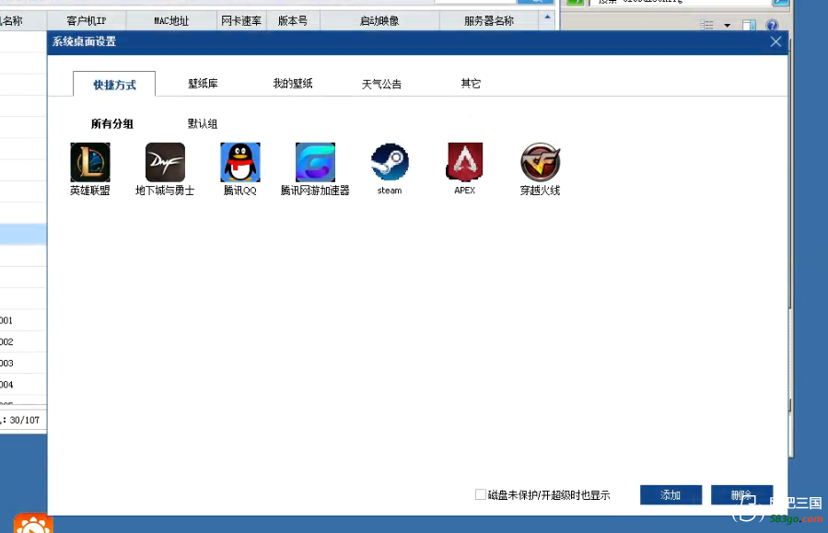828x533 pixels.
Task: Click the list view icon in background toolbar
Action: click(706, 25)
